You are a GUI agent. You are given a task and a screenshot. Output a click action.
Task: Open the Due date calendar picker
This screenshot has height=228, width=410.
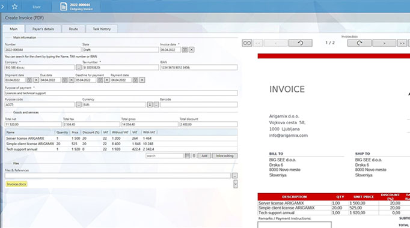point(65,80)
